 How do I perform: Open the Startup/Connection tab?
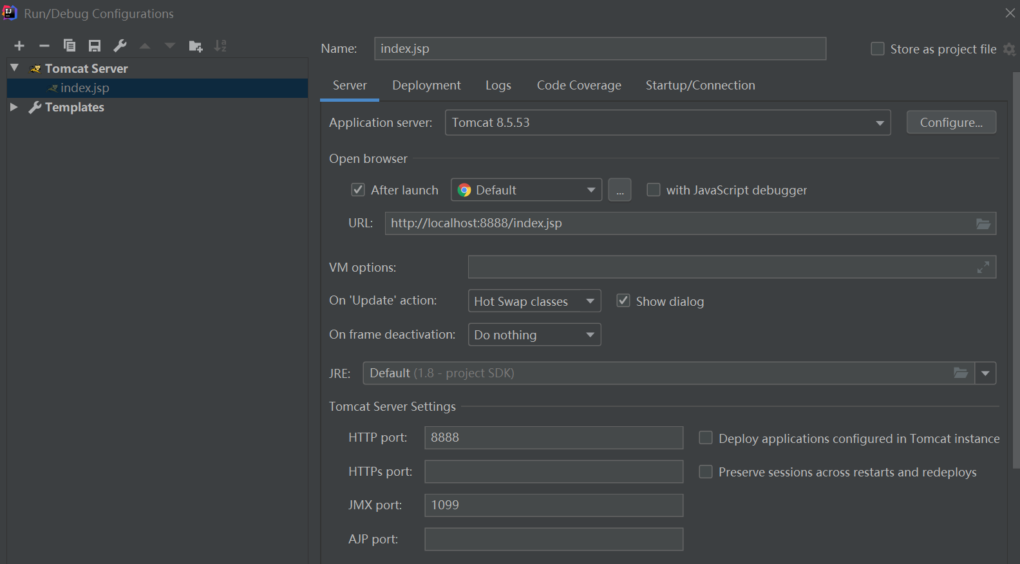[x=700, y=86]
